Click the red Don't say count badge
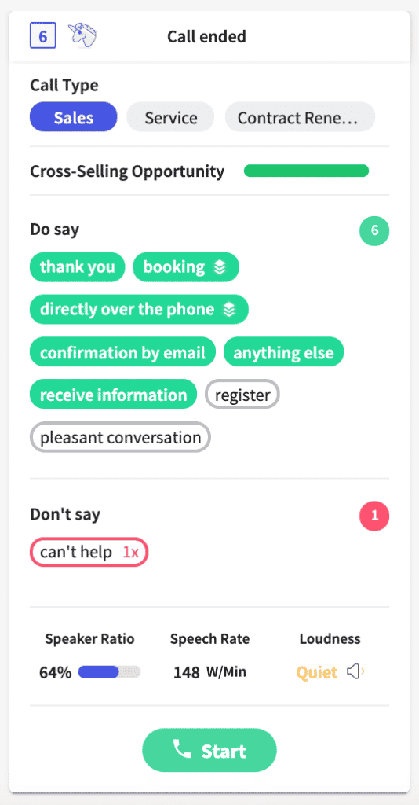Image resolution: width=419 pixels, height=805 pixels. (374, 516)
